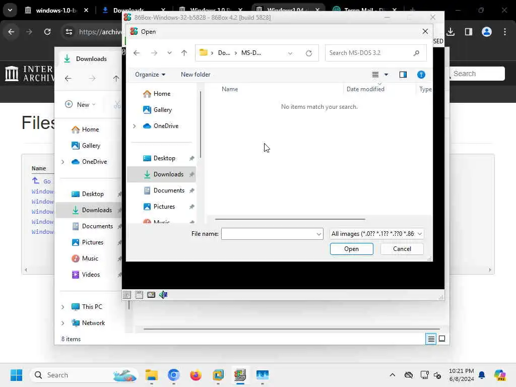The image size is (516, 387).
Task: Select Home in Open dialog sidebar
Action: pyautogui.click(x=162, y=94)
